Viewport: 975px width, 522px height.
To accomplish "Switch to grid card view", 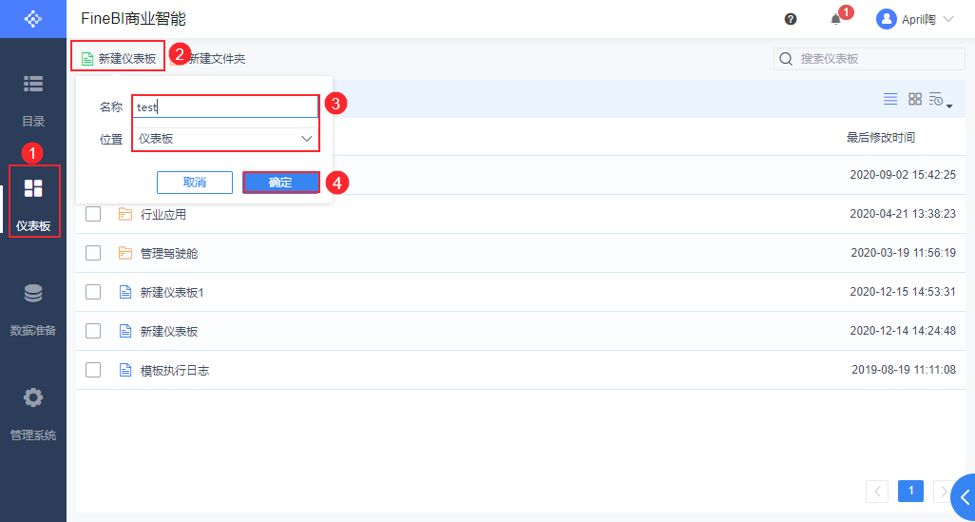I will click(915, 99).
